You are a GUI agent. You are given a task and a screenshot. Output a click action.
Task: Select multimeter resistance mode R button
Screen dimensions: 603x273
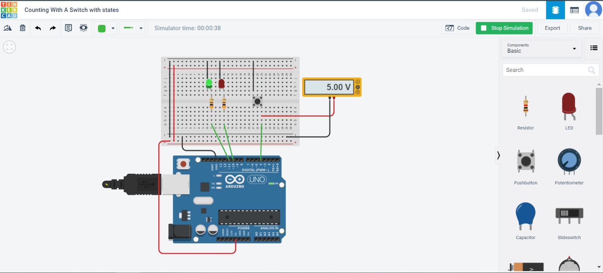click(x=358, y=92)
